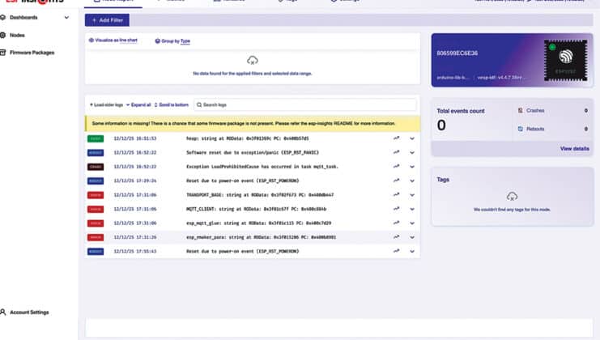Open the 'line chart' visualization dropdown

(x=128, y=40)
